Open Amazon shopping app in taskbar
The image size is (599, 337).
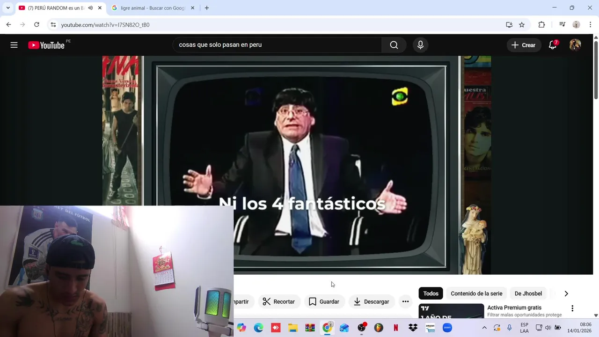pyautogui.click(x=430, y=328)
